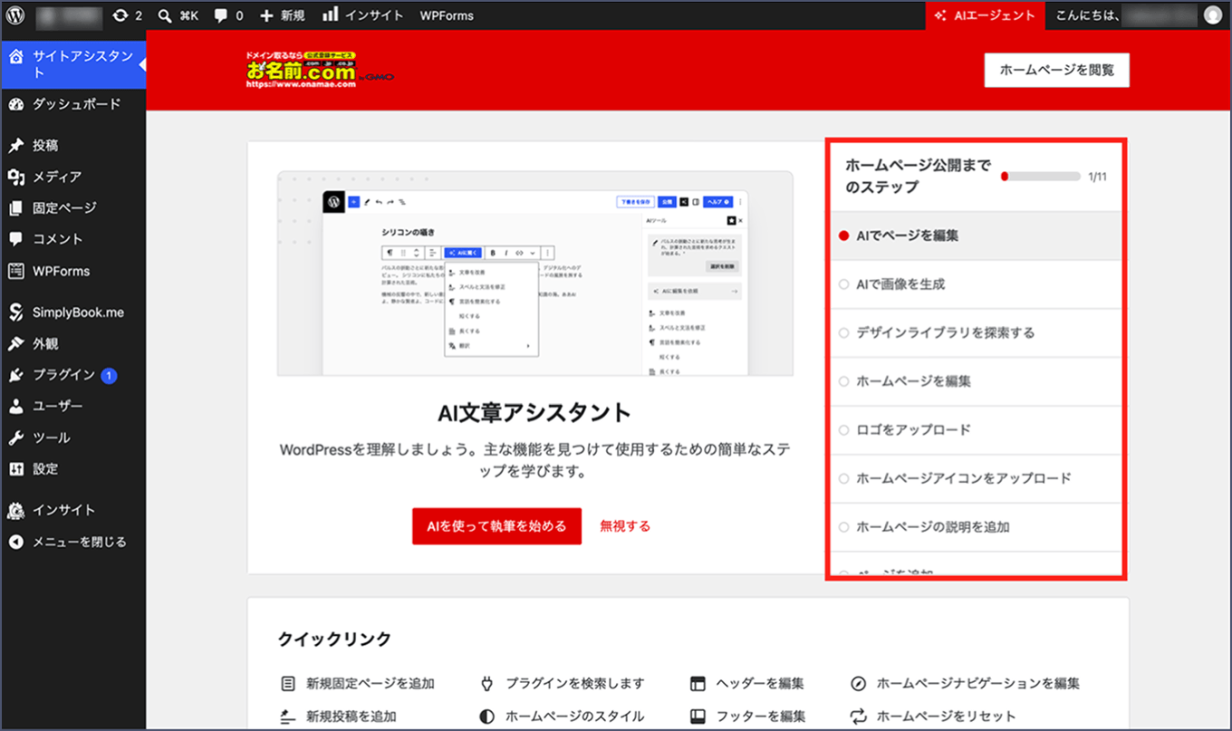Open the プラグインを検索します quick link
This screenshot has height=731, width=1232.
[x=562, y=684]
